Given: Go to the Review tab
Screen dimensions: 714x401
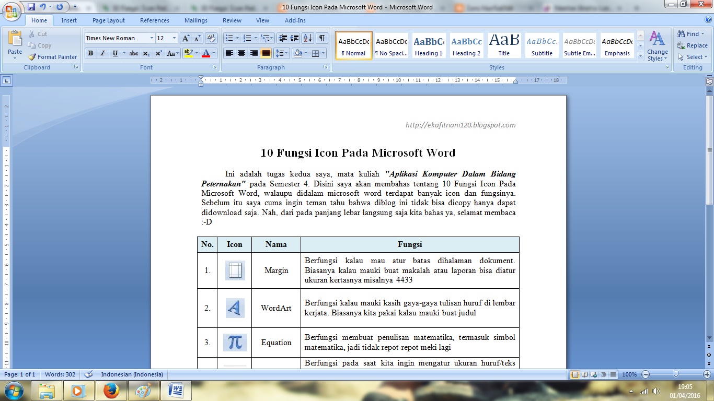Looking at the screenshot, I should 232,20.
